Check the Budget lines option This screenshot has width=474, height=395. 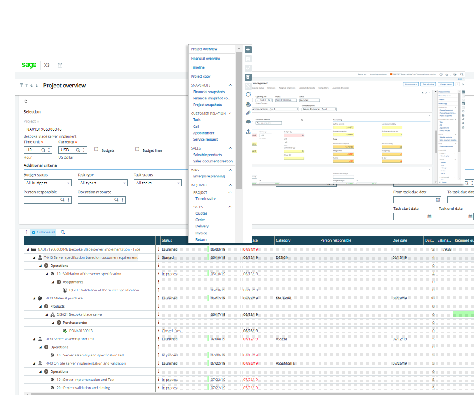click(x=137, y=149)
